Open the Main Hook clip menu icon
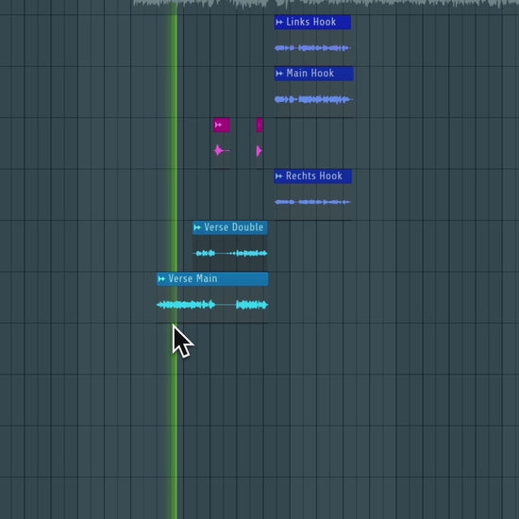The image size is (519, 519). tap(279, 74)
